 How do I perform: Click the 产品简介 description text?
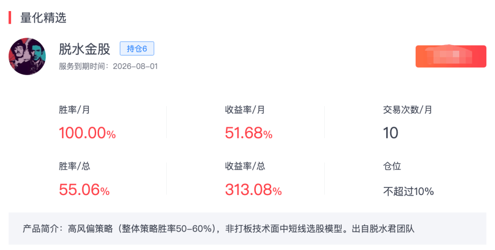click(x=218, y=228)
